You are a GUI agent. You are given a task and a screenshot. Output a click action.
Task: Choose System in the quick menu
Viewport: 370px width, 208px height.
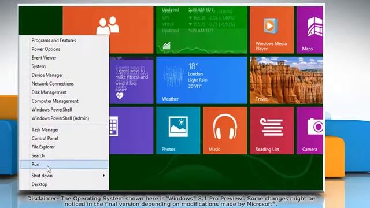[x=64, y=66]
